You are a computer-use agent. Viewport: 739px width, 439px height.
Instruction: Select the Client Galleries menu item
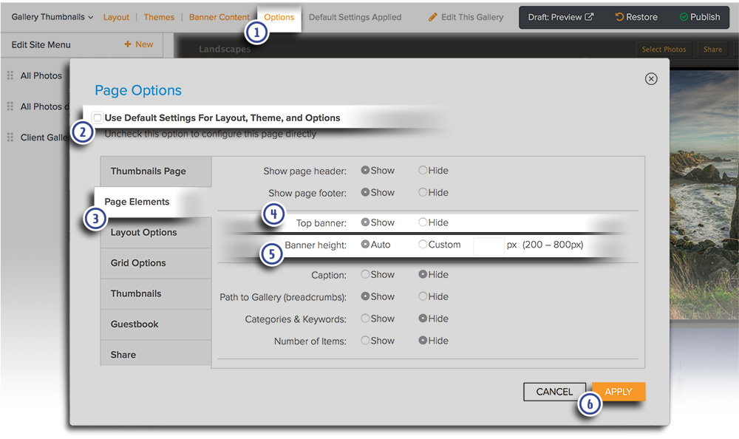[x=44, y=137]
